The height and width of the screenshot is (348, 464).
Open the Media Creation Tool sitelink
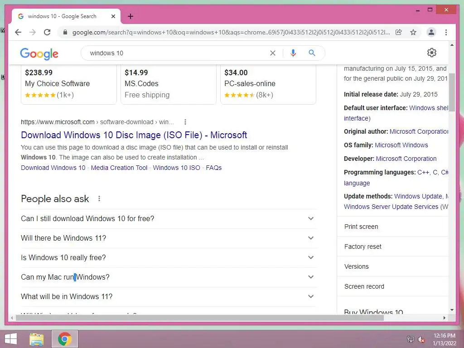coord(119,168)
